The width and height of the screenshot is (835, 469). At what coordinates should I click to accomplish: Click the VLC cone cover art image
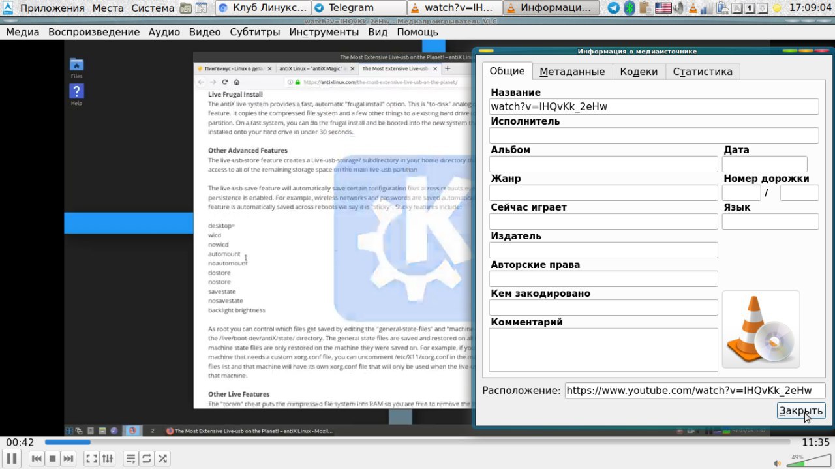pyautogui.click(x=761, y=329)
